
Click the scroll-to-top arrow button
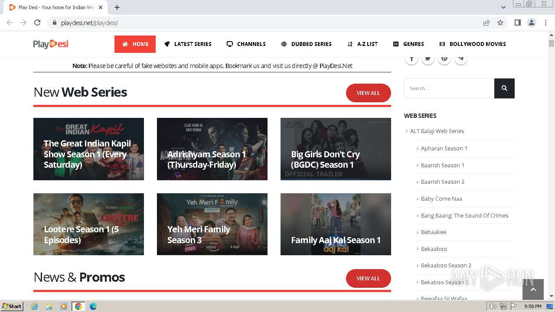[x=533, y=289]
